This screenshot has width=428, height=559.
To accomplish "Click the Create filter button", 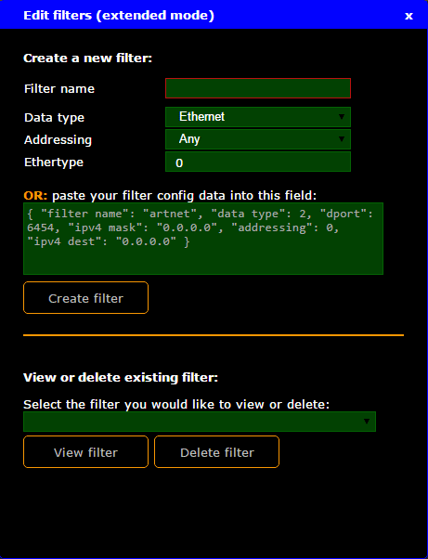I will (86, 298).
